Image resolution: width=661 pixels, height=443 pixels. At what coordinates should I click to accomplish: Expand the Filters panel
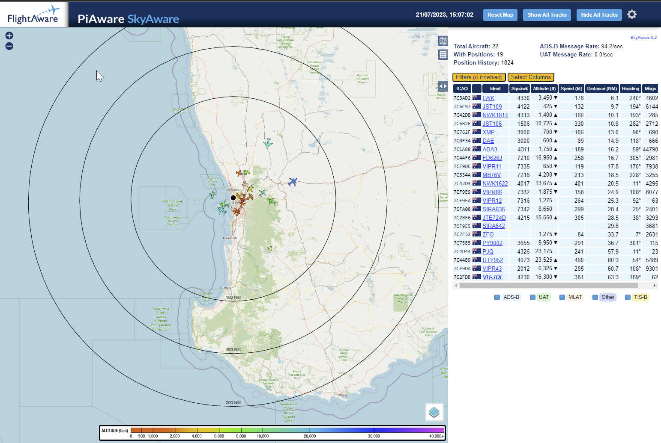(479, 77)
